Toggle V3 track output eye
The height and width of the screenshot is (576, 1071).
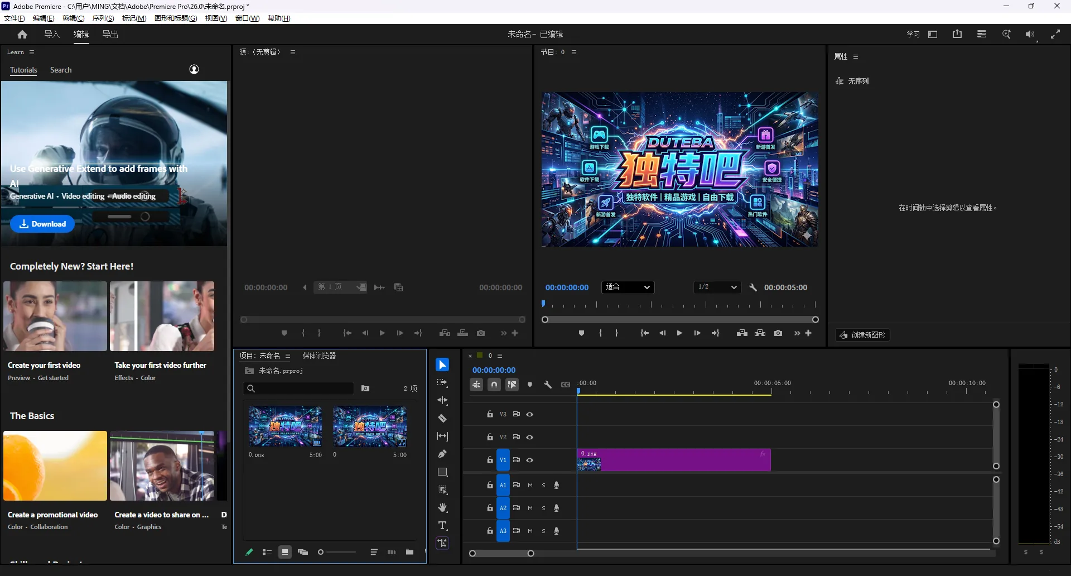tap(530, 414)
